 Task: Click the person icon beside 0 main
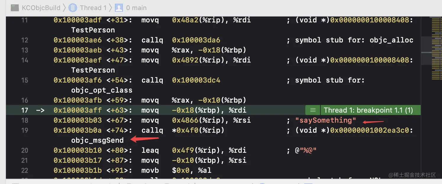point(119,8)
